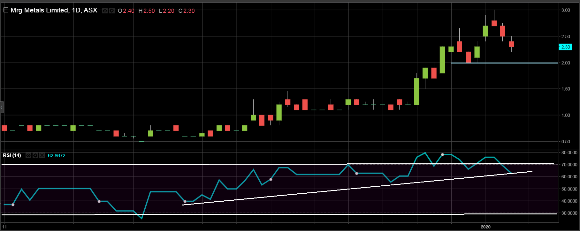This screenshot has height=231, width=580.
Task: Click the 1.00 price axis label
Action: tap(566, 115)
